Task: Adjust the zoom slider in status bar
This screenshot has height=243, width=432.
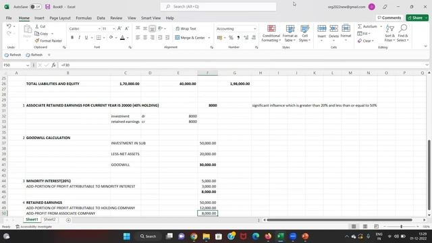Action: pyautogui.click(x=401, y=227)
